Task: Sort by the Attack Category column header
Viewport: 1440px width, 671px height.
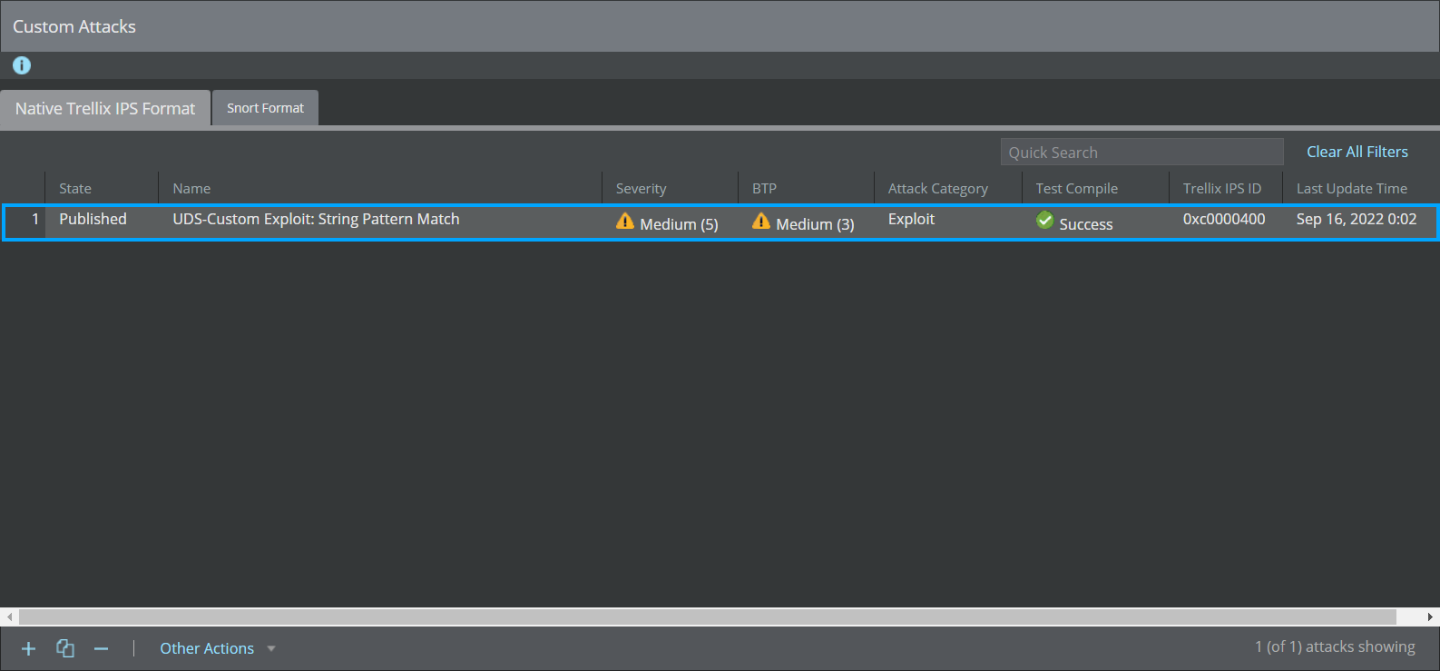Action: pos(948,188)
